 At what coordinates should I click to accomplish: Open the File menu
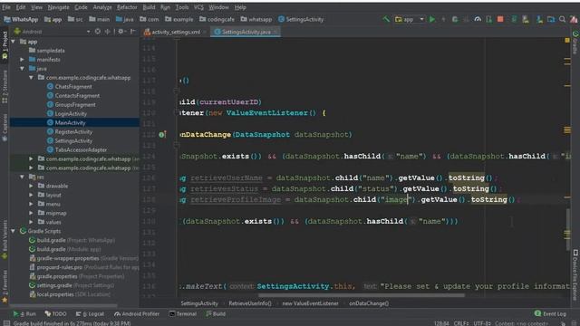click(6, 7)
